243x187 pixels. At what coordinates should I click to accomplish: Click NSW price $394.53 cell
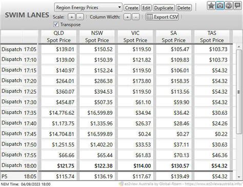(x=97, y=92)
